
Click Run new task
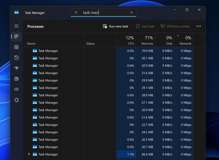115,26
